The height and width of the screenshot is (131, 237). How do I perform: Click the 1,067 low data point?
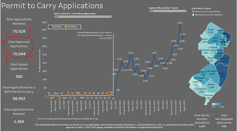pyautogui.click(x=146, y=79)
